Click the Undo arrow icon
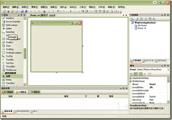 (58, 11)
